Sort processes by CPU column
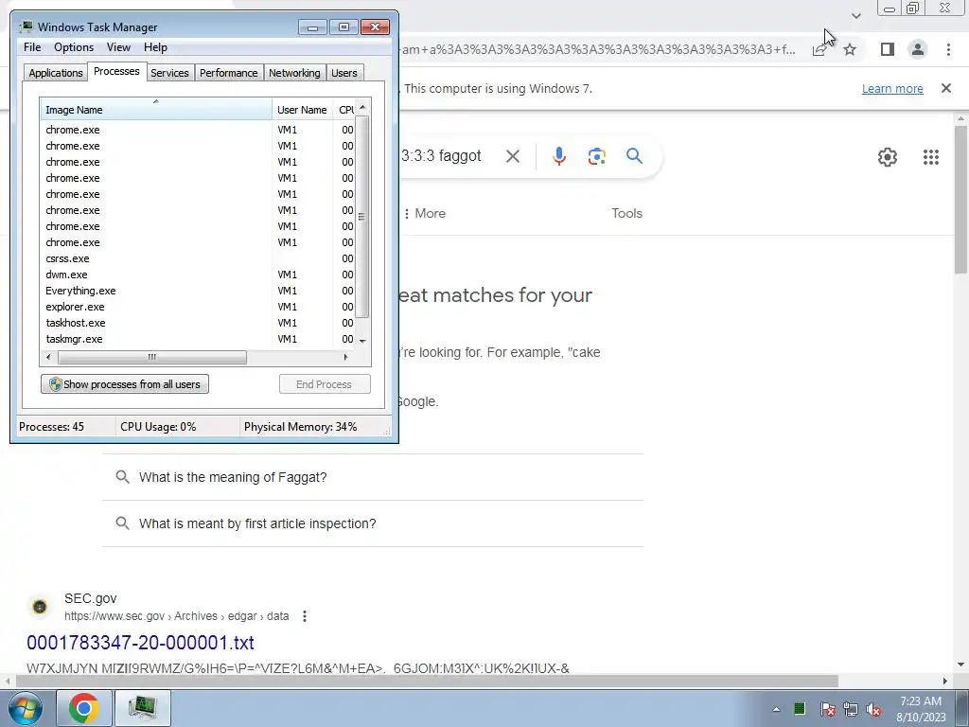Image resolution: width=969 pixels, height=727 pixels. click(344, 110)
